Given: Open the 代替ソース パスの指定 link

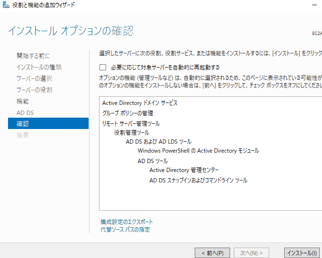Looking at the screenshot, I should 125,229.
